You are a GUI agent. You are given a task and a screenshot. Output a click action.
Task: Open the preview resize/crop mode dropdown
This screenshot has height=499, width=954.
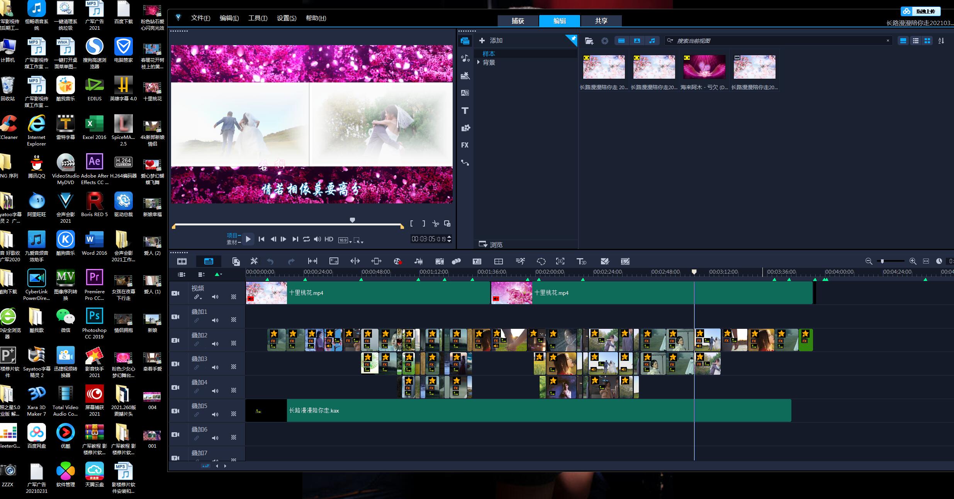pyautogui.click(x=358, y=240)
